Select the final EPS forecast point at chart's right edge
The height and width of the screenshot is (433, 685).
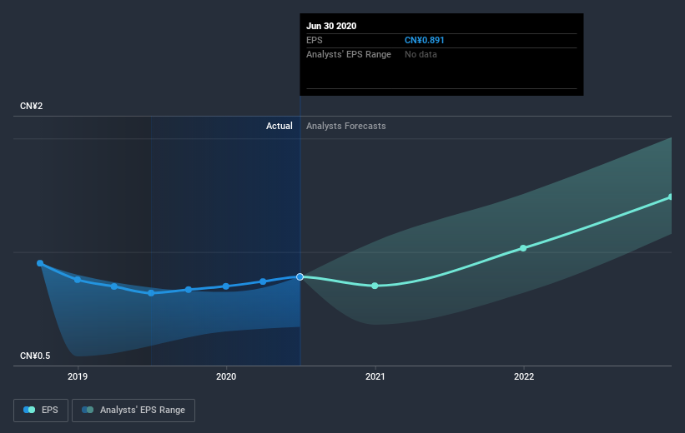tap(671, 197)
